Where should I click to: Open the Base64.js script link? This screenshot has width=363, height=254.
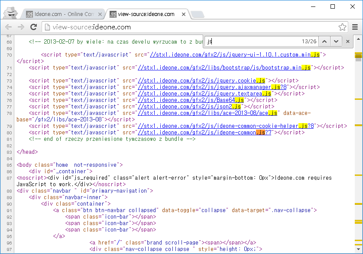coord(191,100)
